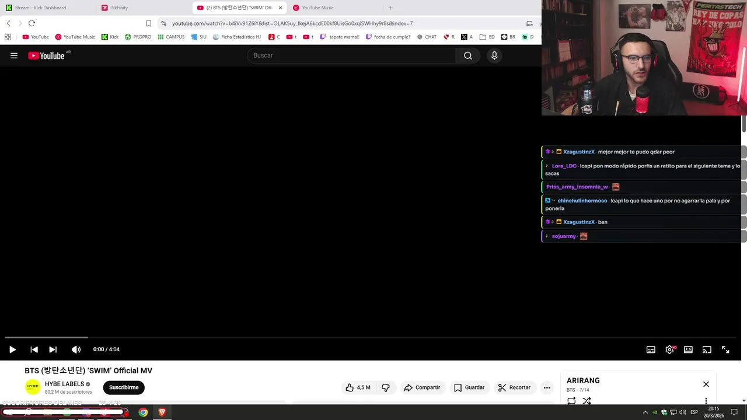747x420 pixels.
Task: Close the BTS SWIM tab
Action: click(x=280, y=8)
